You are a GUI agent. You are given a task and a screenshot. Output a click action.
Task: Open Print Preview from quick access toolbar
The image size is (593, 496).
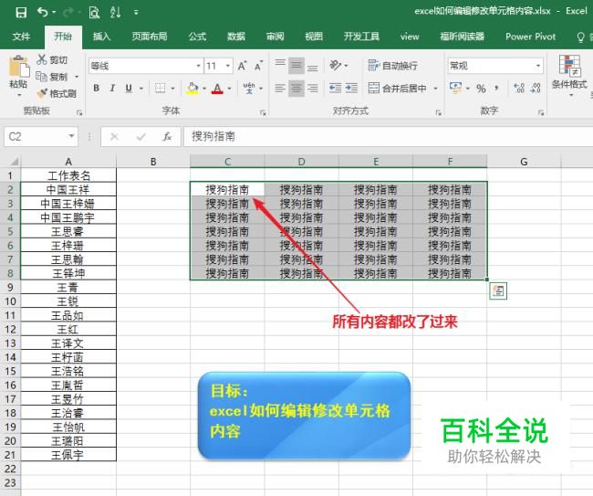[94, 13]
